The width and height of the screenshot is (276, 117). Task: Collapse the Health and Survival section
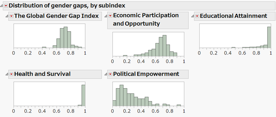[x=7, y=74]
